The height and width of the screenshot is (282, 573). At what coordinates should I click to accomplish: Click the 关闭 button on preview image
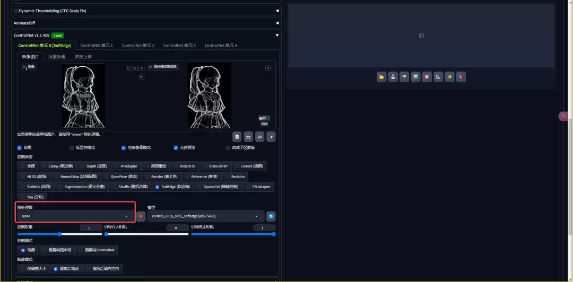coord(264,124)
